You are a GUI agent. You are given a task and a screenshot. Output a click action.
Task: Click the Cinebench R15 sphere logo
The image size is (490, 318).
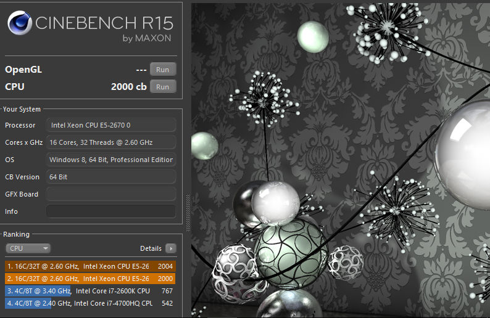[x=20, y=24]
